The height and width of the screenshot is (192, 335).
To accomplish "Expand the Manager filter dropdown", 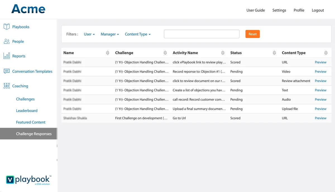I will point(110,34).
